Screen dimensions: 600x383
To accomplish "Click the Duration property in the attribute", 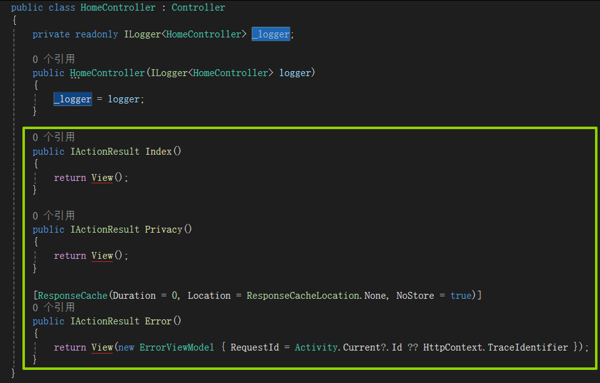I will point(135,296).
